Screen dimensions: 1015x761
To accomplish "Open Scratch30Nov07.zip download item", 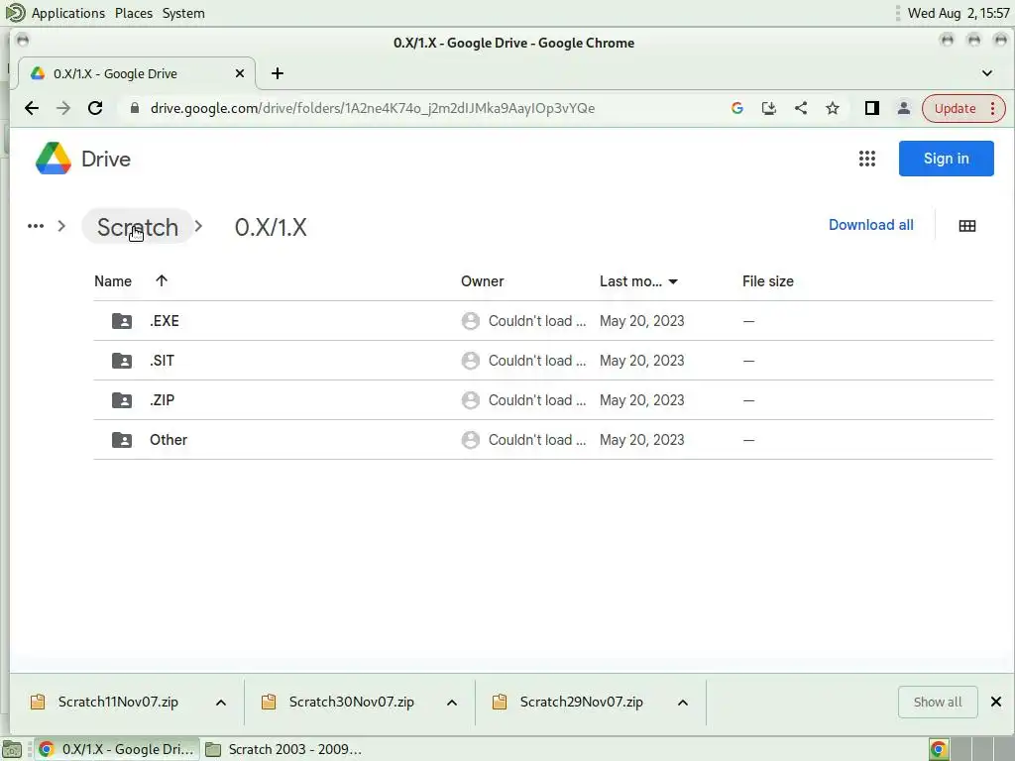I will pyautogui.click(x=352, y=702).
